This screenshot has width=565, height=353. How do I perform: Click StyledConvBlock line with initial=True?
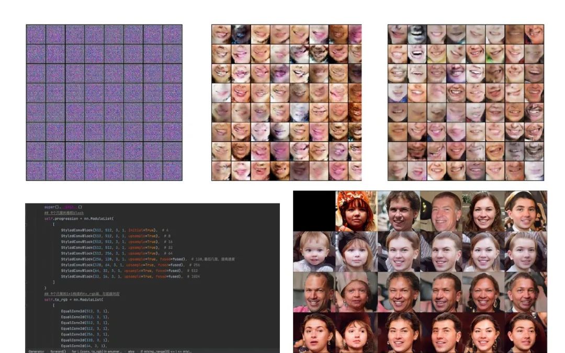[x=115, y=230]
